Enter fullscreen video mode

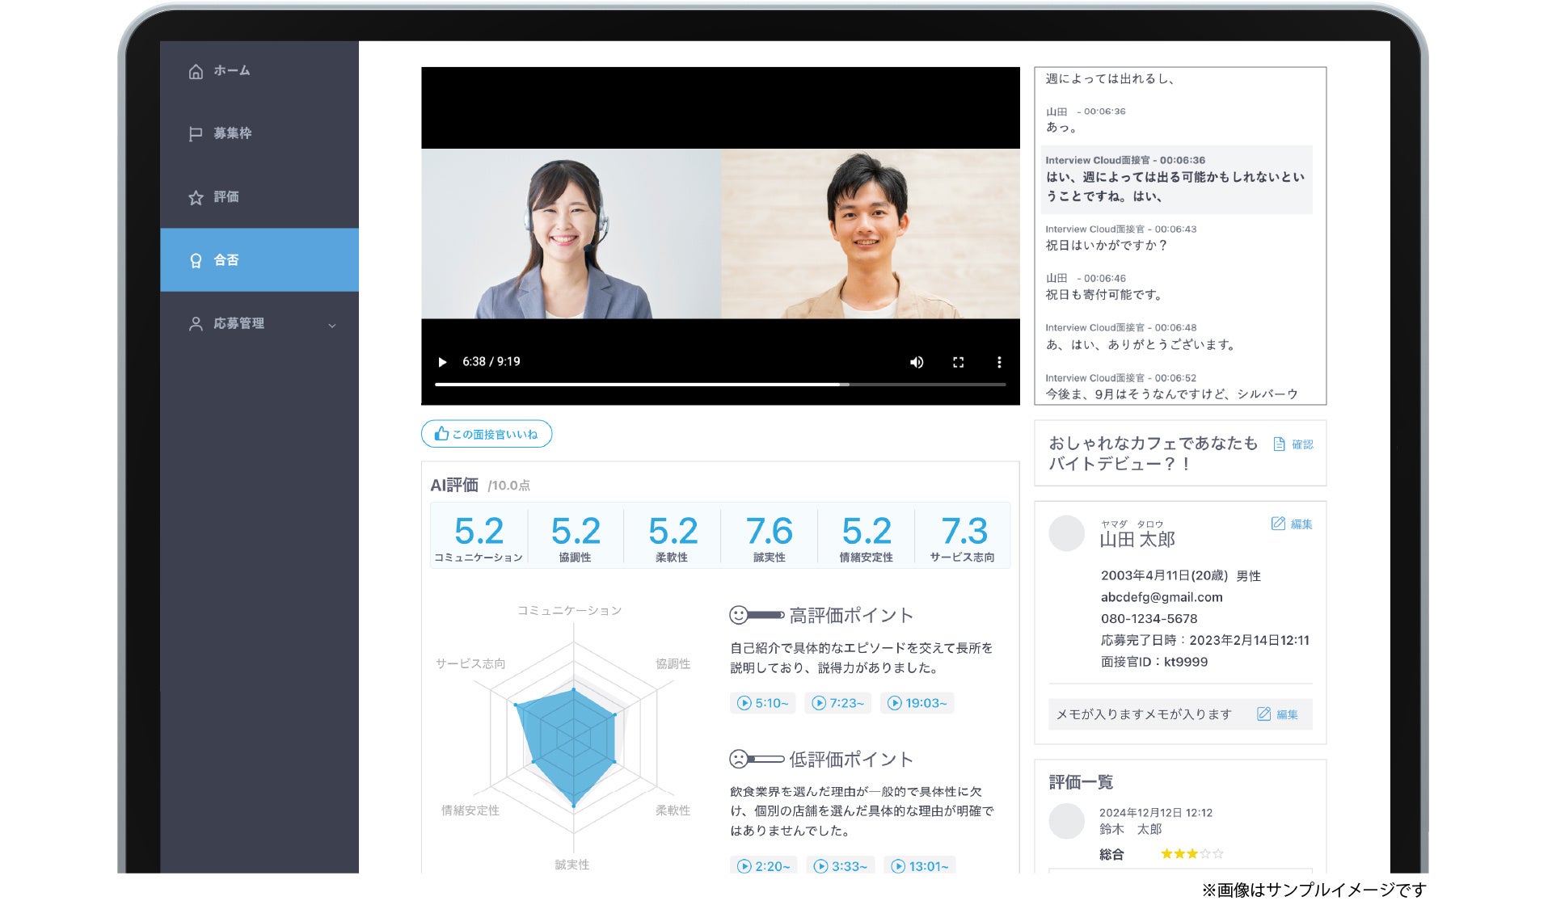click(958, 362)
